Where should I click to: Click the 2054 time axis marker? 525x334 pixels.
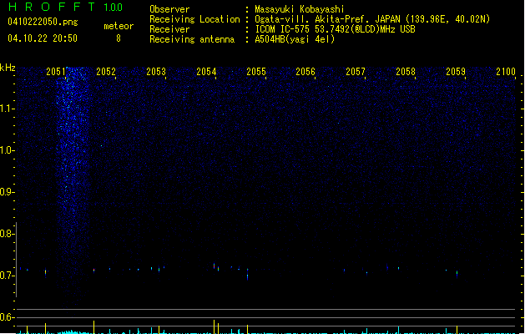pyautogui.click(x=206, y=72)
